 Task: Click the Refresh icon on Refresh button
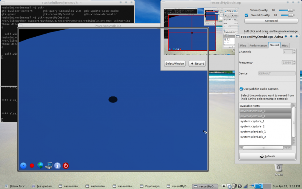(x=262, y=156)
